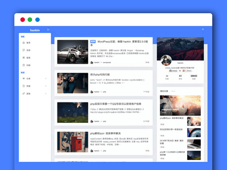Expand the pages menu chevron in sidebar
The image size is (227, 170).
tap(46, 86)
